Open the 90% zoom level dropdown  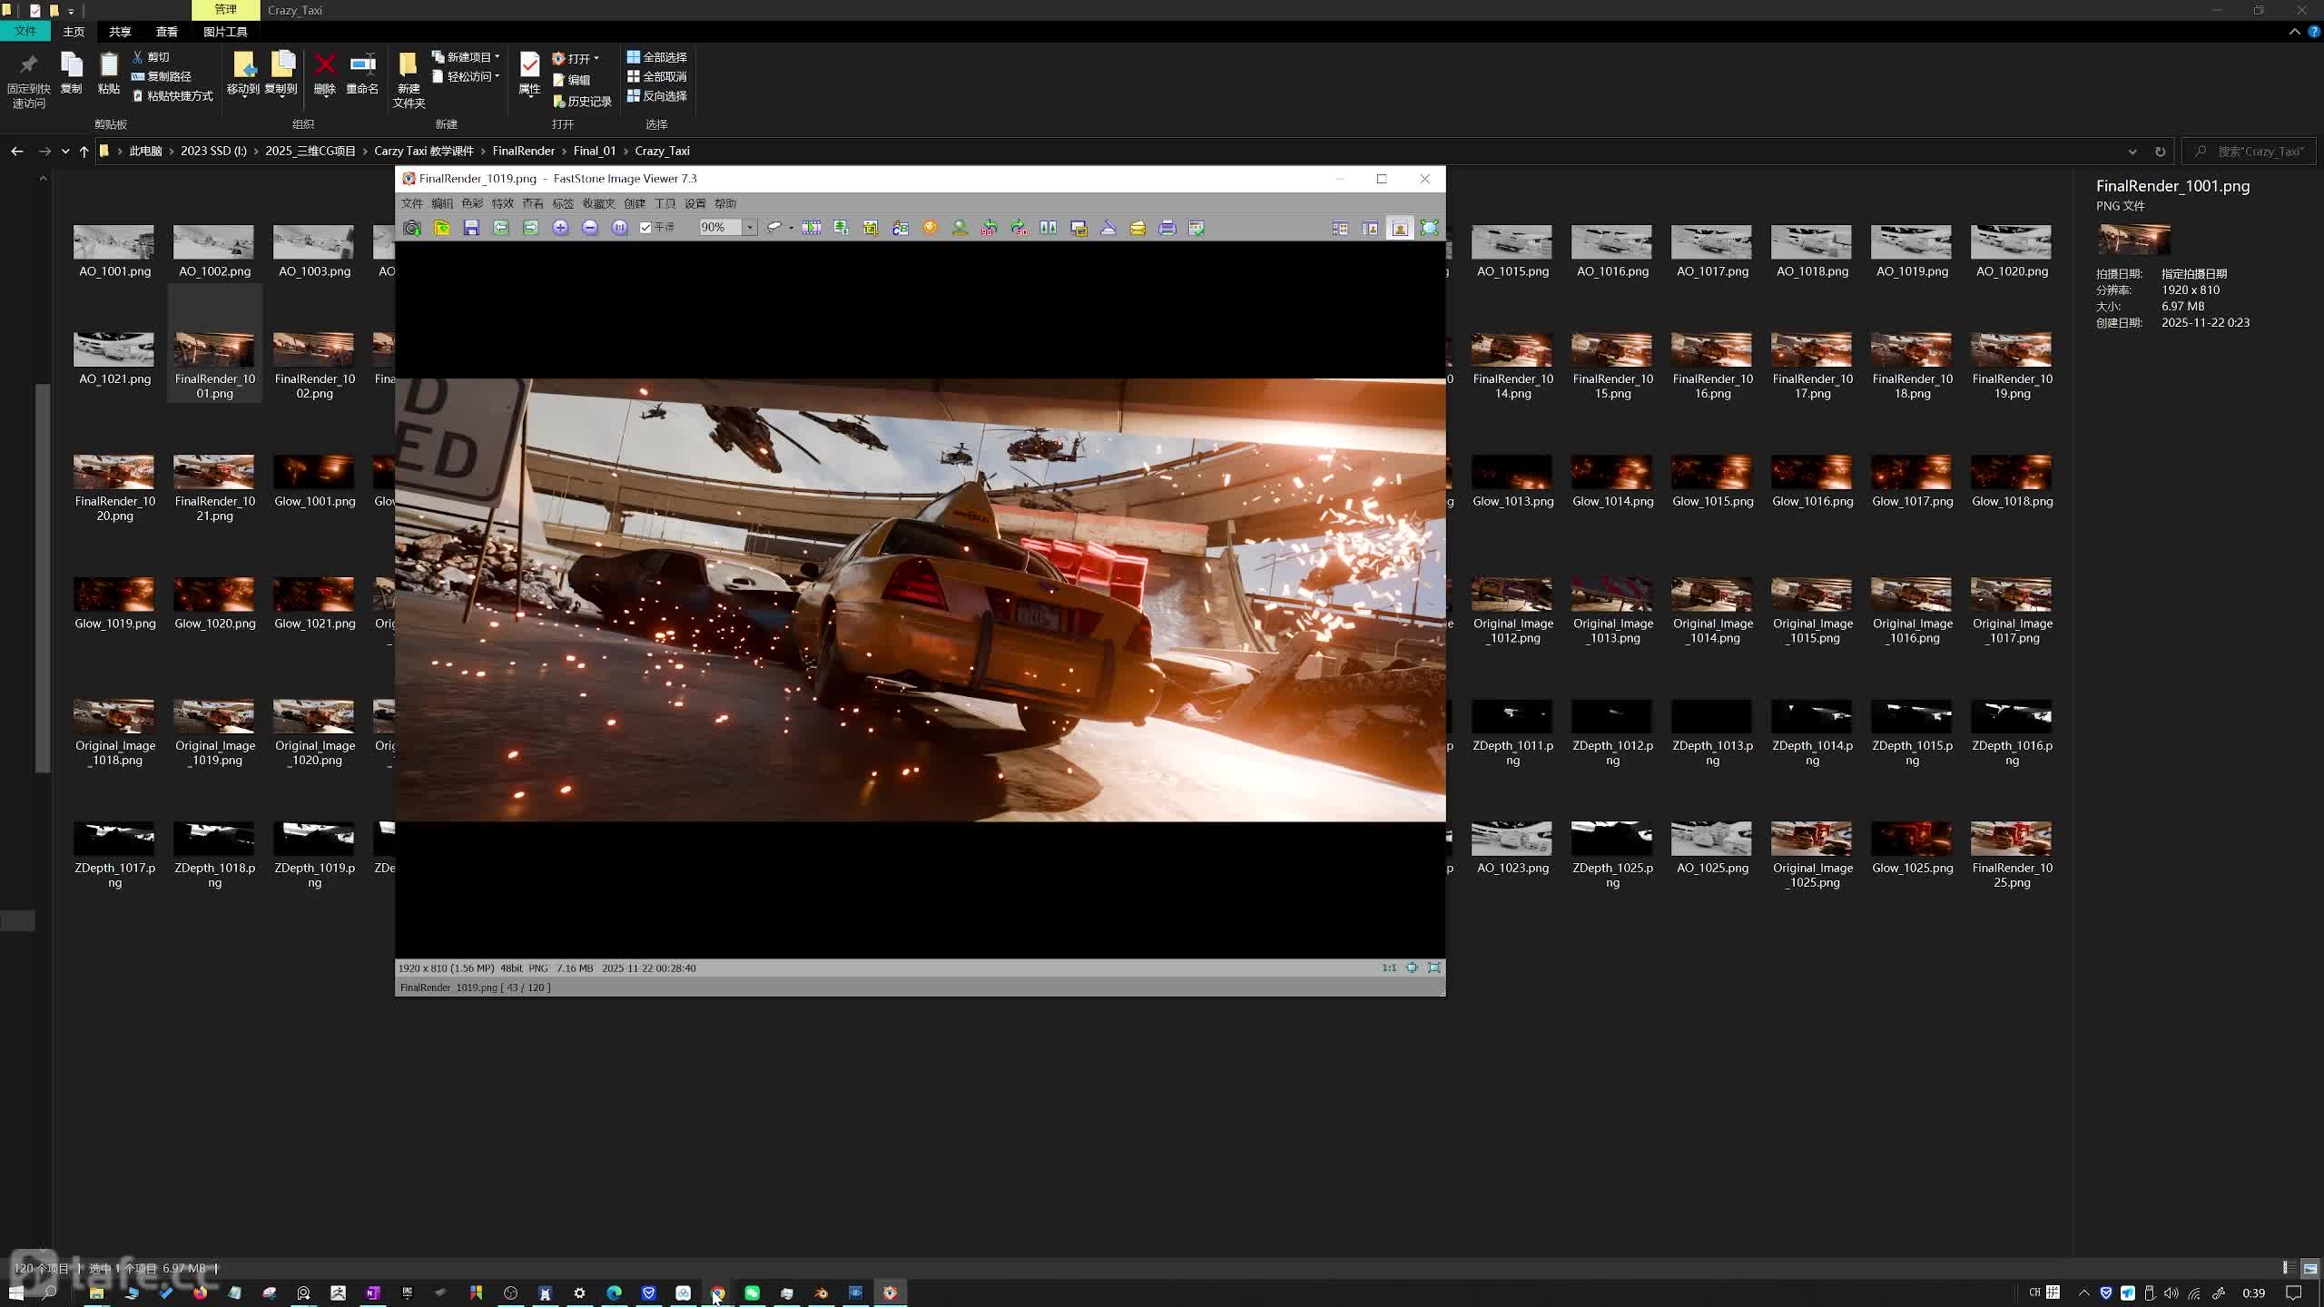(750, 228)
